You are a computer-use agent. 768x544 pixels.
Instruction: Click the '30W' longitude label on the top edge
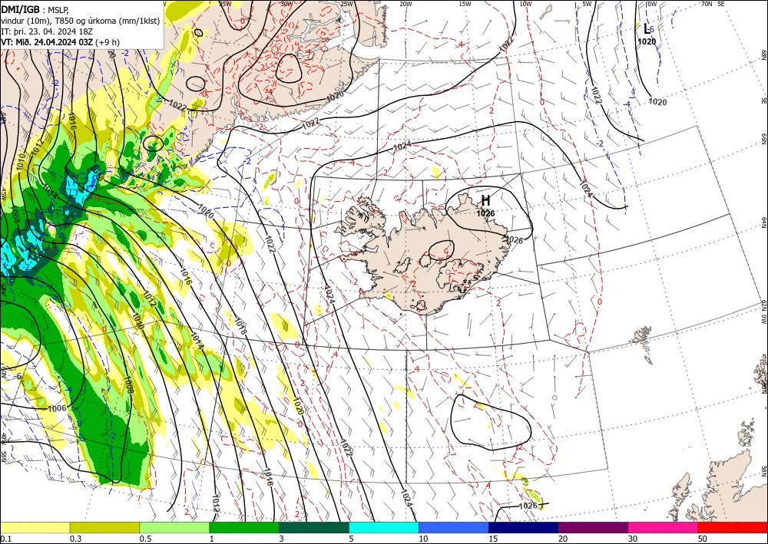click(x=287, y=4)
